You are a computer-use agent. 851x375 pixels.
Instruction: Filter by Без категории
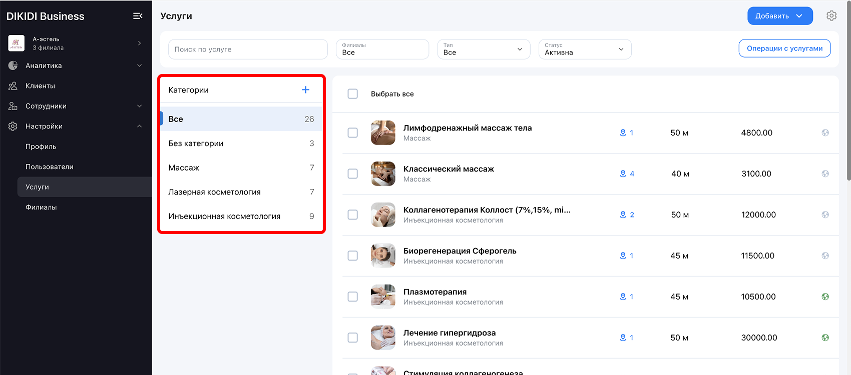coord(241,143)
